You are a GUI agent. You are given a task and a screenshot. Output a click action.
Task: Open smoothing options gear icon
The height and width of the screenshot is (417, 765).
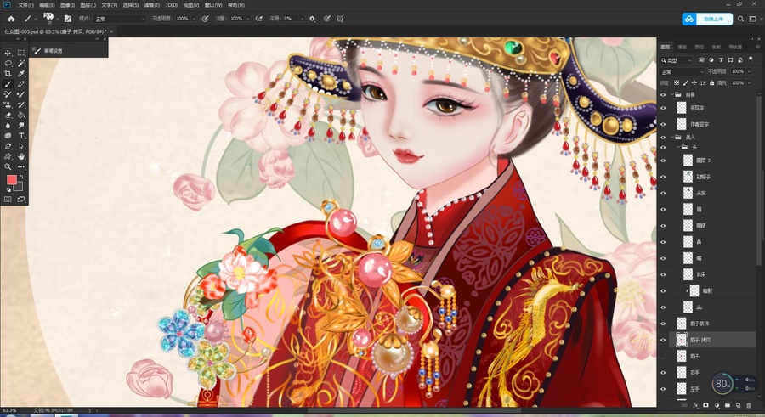[312, 19]
